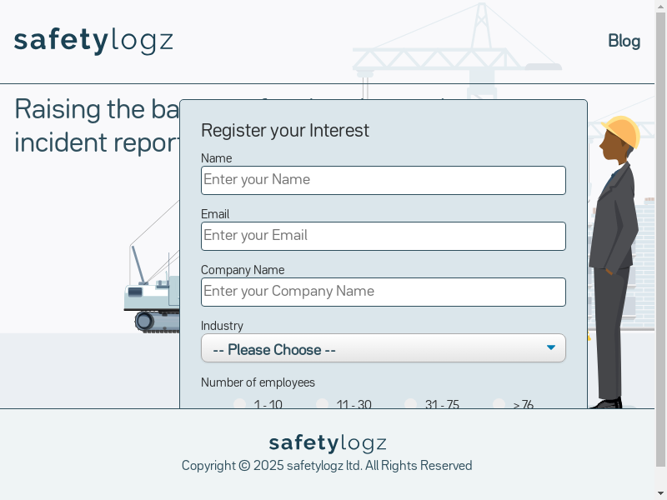Click the tower crane illustration in the header
Screen dimensions: 667x500
pyautogui.click(x=467, y=52)
